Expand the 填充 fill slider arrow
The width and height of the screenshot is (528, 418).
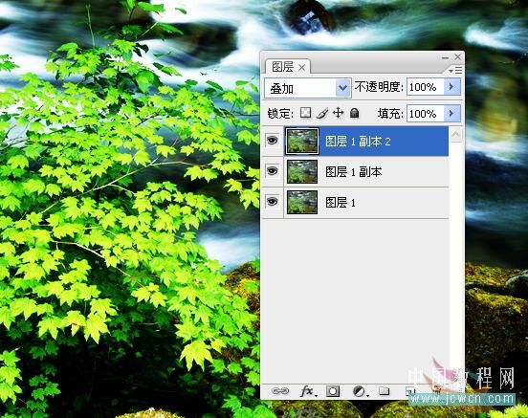[x=451, y=113]
